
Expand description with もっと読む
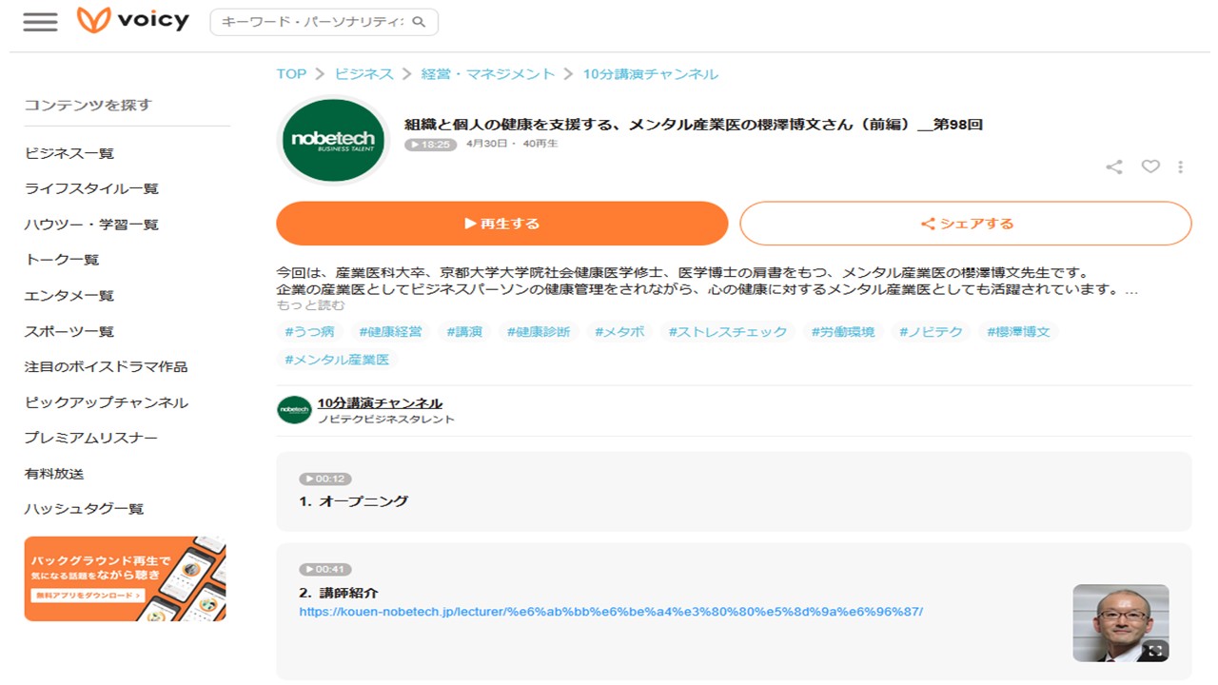click(x=310, y=305)
